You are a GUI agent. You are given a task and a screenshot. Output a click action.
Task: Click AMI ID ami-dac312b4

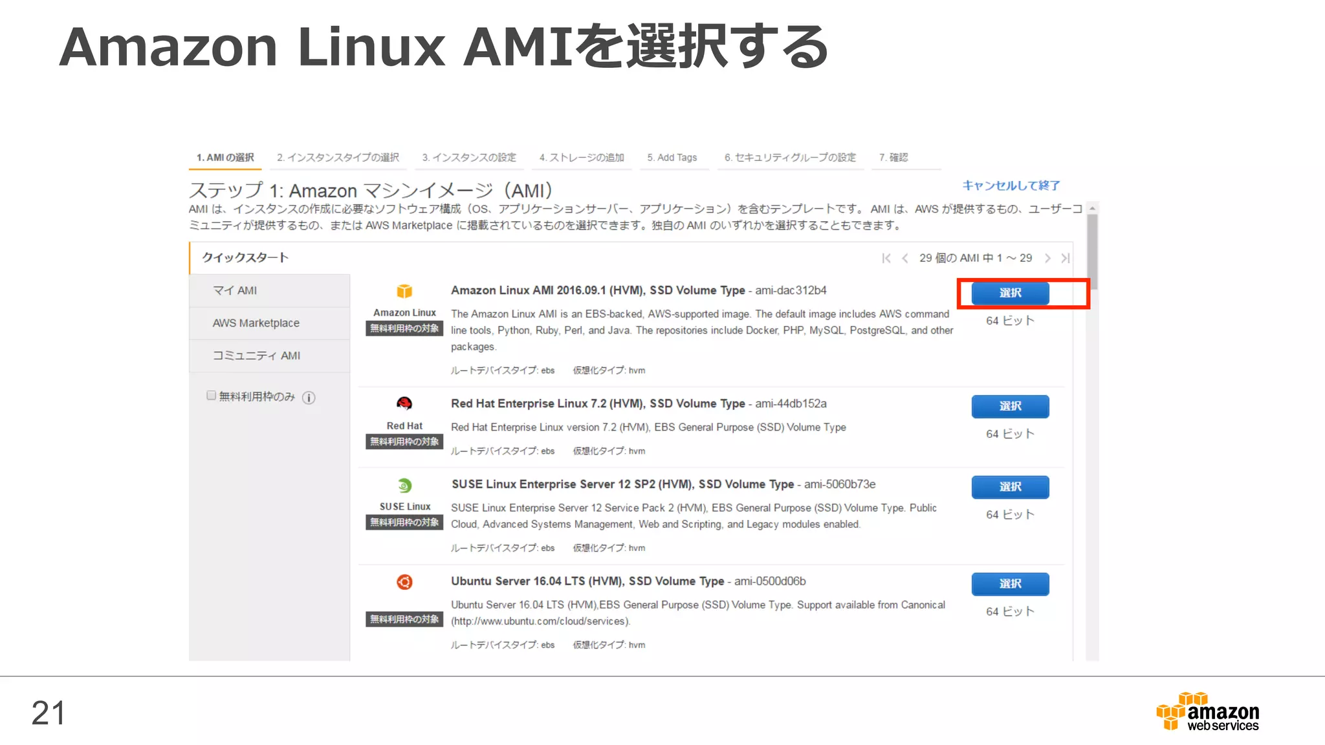(x=791, y=290)
